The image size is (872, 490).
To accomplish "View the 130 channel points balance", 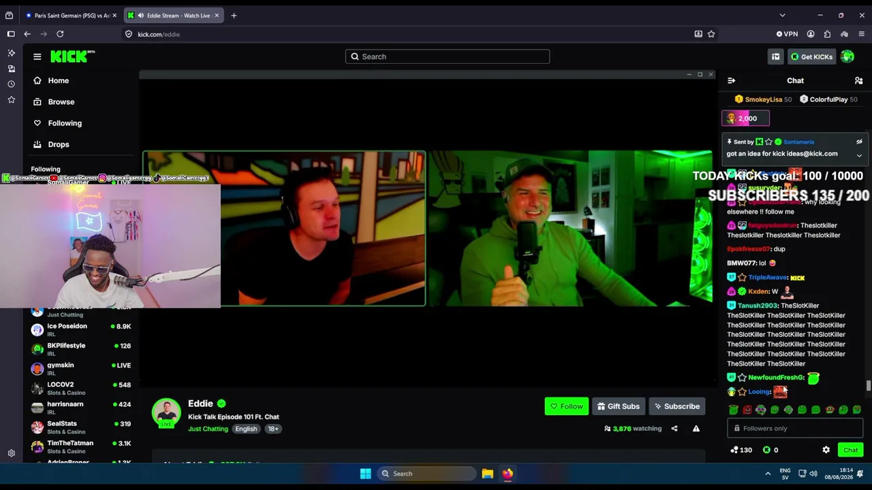I will (x=741, y=450).
